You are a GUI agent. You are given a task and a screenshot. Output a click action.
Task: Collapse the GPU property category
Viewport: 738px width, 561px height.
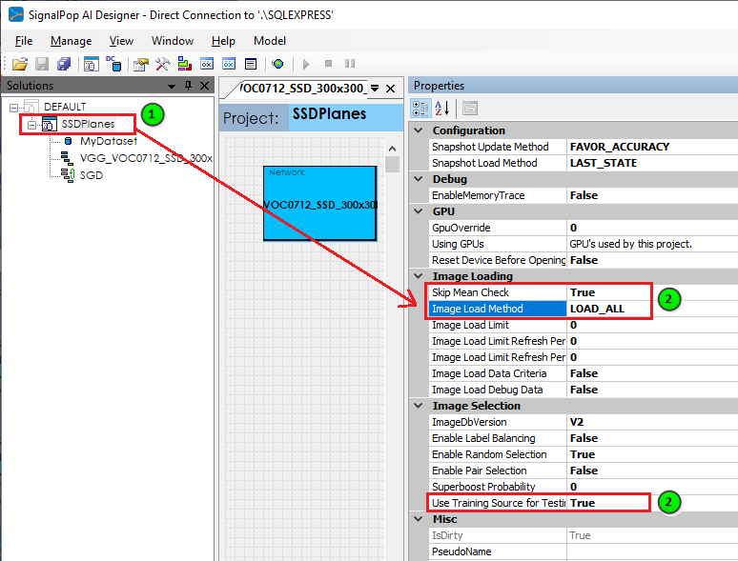pos(419,211)
